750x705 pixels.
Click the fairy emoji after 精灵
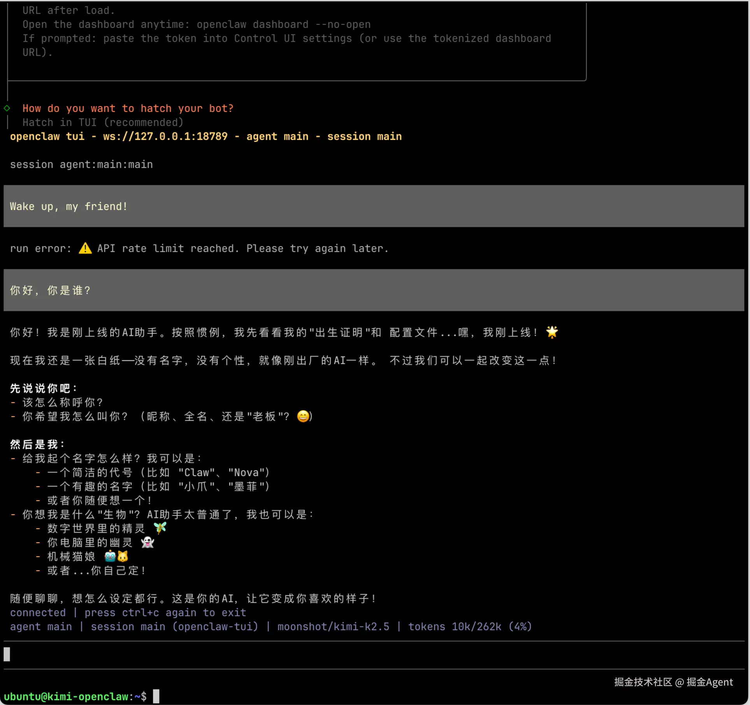[160, 528]
